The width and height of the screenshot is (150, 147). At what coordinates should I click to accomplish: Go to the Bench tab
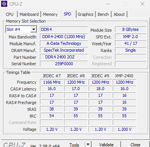tap(103, 14)
